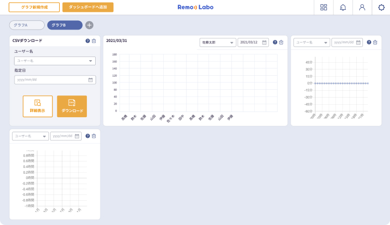This screenshot has height=225, width=390.
Task: Expand the 佐藤太郎 user dropdown
Action: pyautogui.click(x=218, y=43)
